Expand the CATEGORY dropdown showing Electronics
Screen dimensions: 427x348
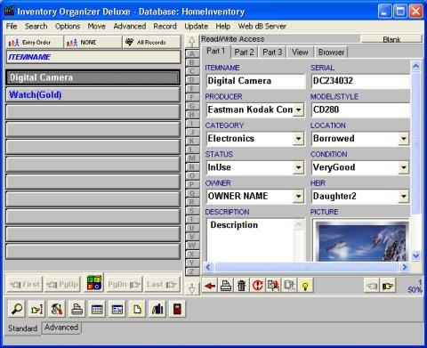pyautogui.click(x=299, y=139)
